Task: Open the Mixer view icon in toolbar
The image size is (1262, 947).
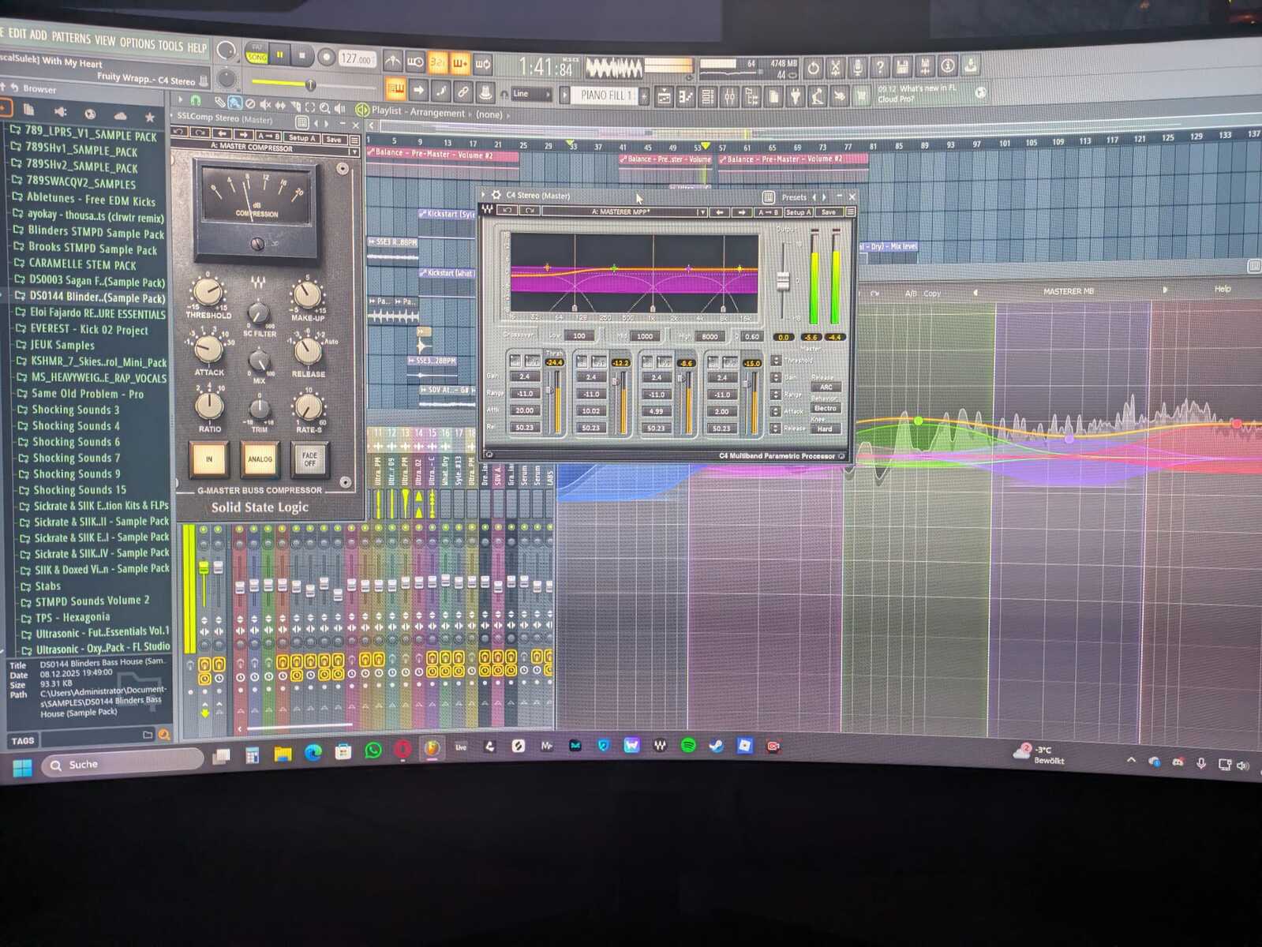Action: (729, 97)
